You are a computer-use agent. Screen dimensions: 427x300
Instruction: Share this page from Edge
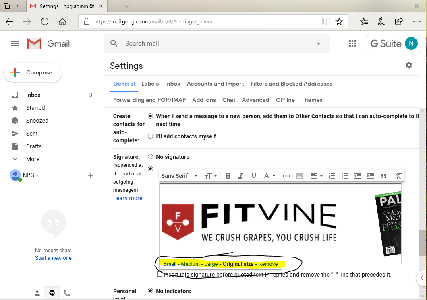coord(399,21)
